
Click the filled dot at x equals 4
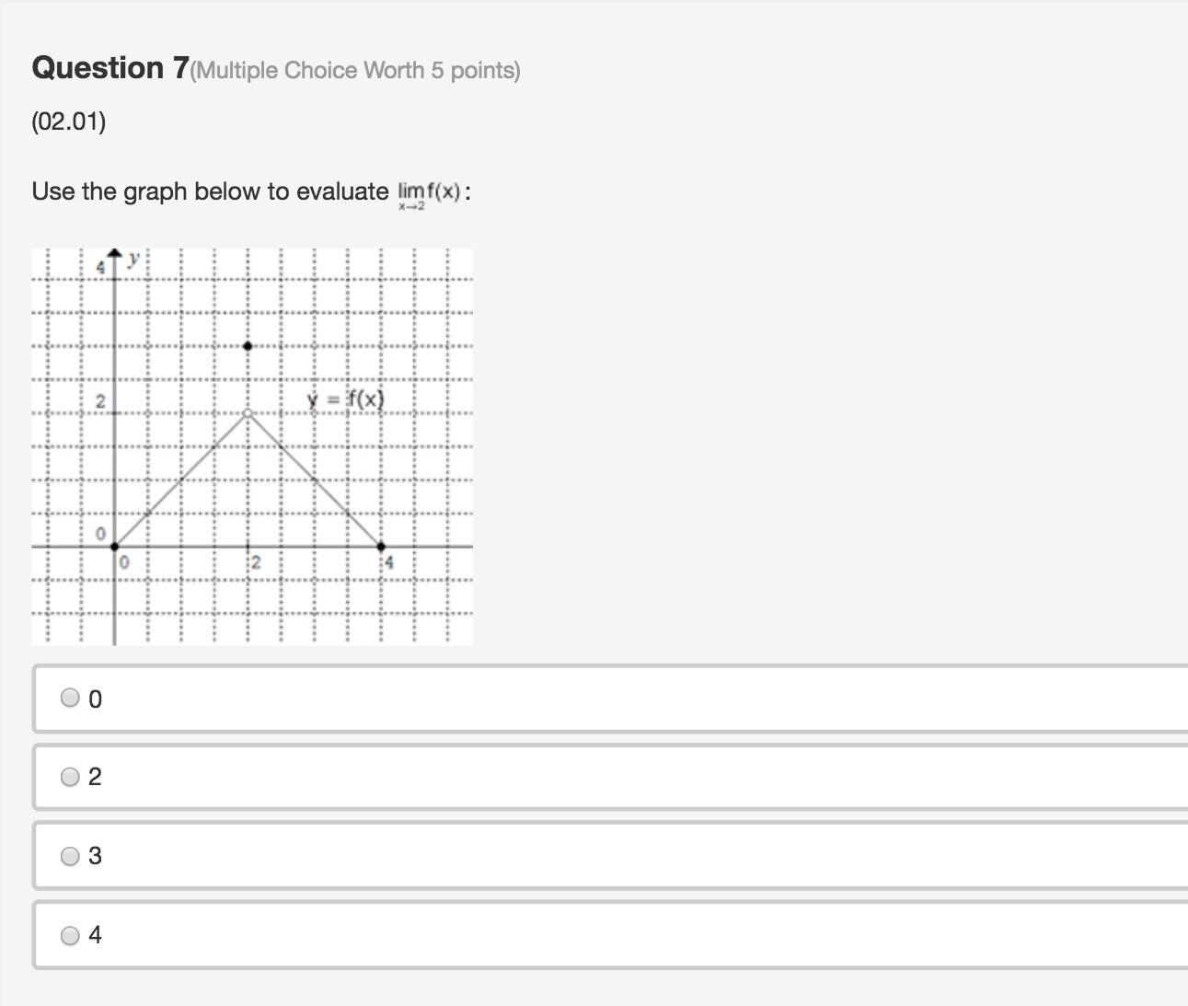[381, 547]
